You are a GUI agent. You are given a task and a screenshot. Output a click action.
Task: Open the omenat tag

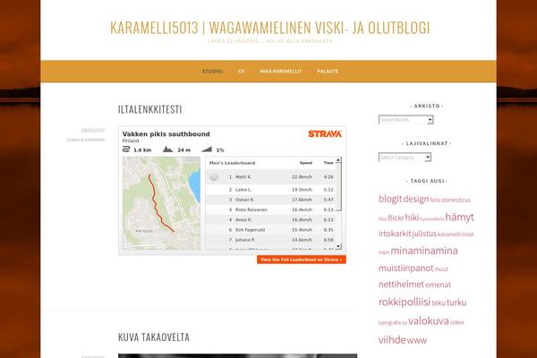pos(438,285)
